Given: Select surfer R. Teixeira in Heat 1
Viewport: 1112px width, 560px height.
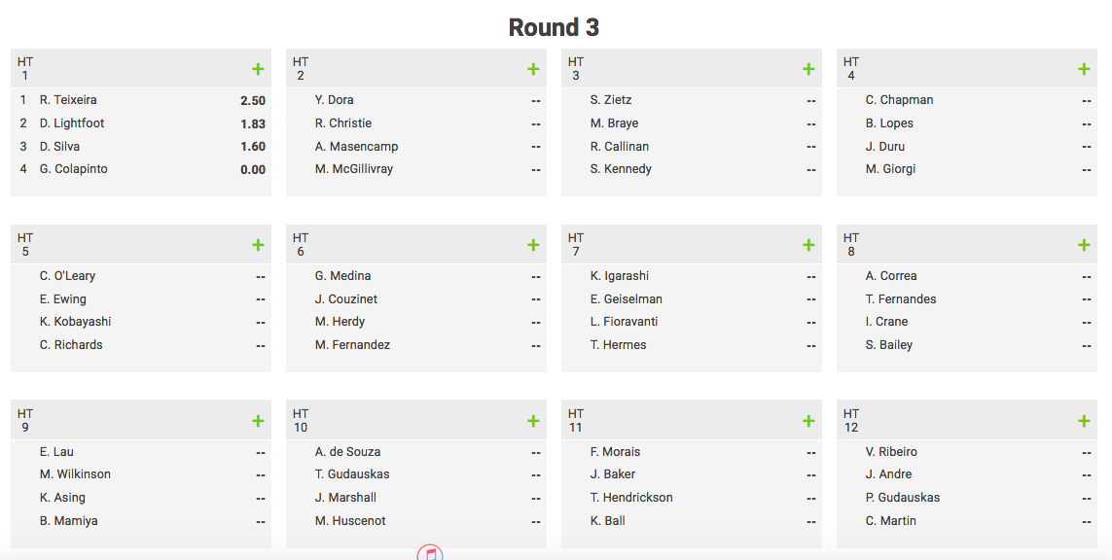Looking at the screenshot, I should click(x=68, y=100).
